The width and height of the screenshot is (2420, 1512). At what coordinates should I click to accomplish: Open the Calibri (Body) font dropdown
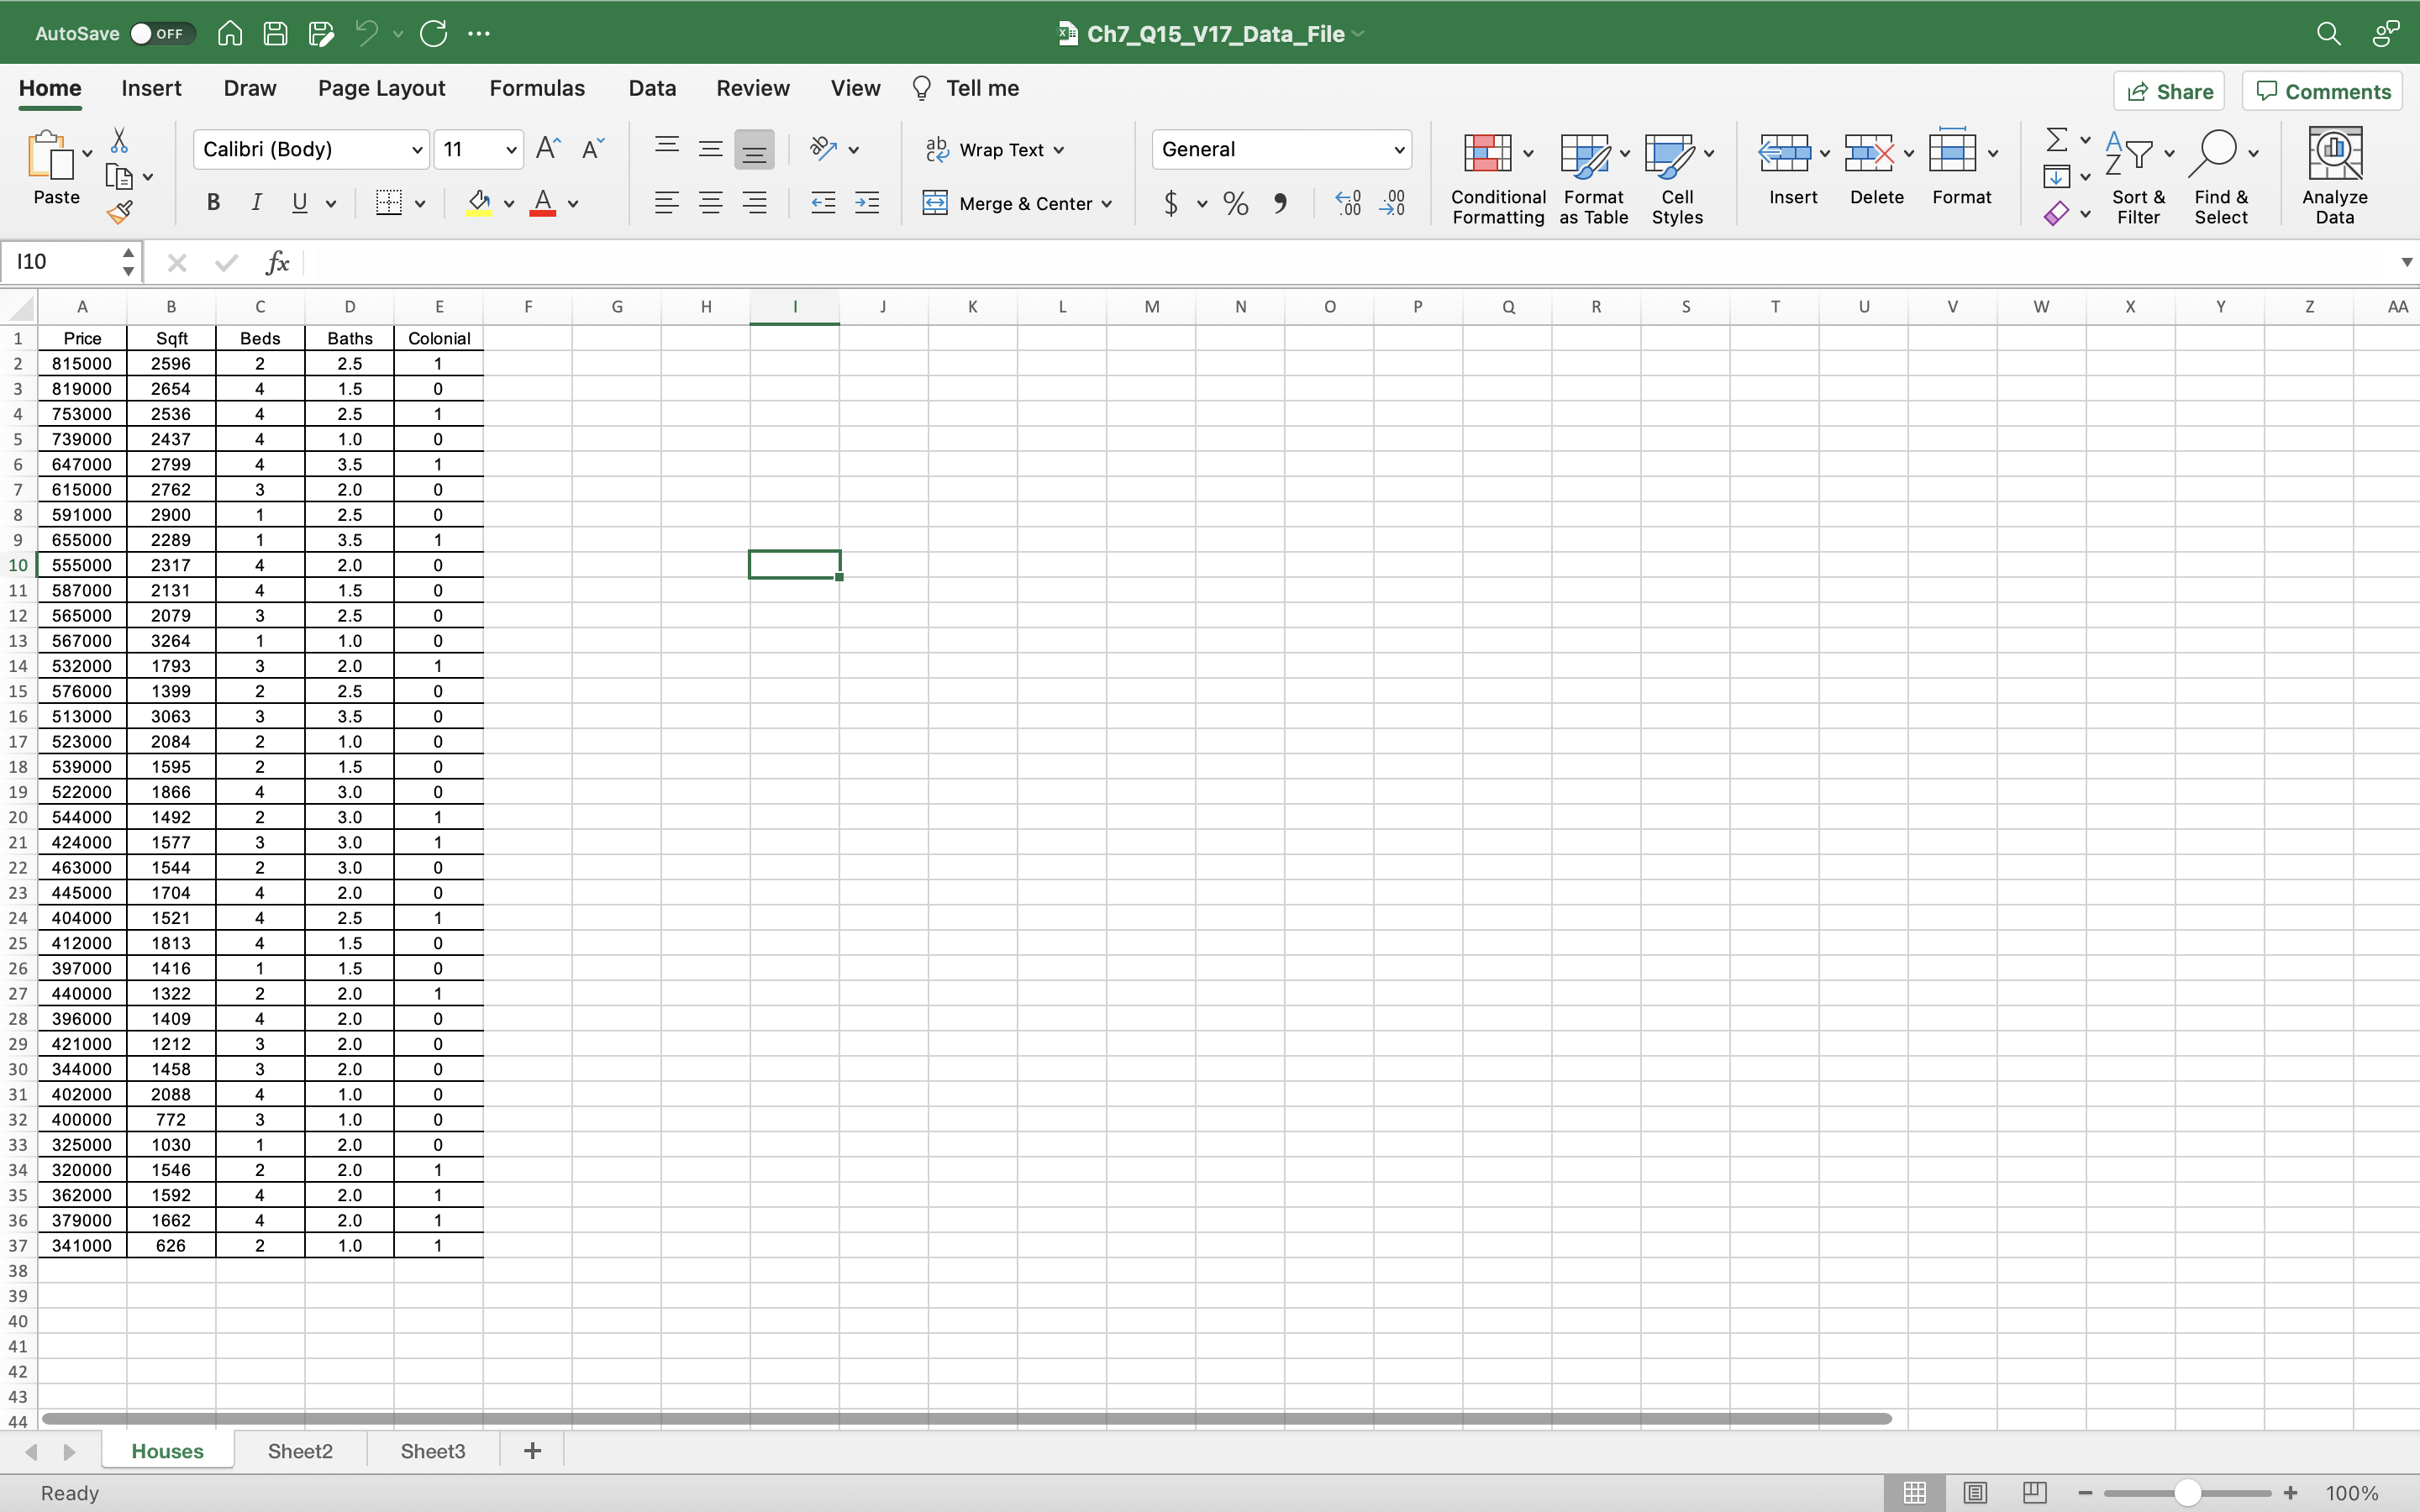tap(417, 150)
